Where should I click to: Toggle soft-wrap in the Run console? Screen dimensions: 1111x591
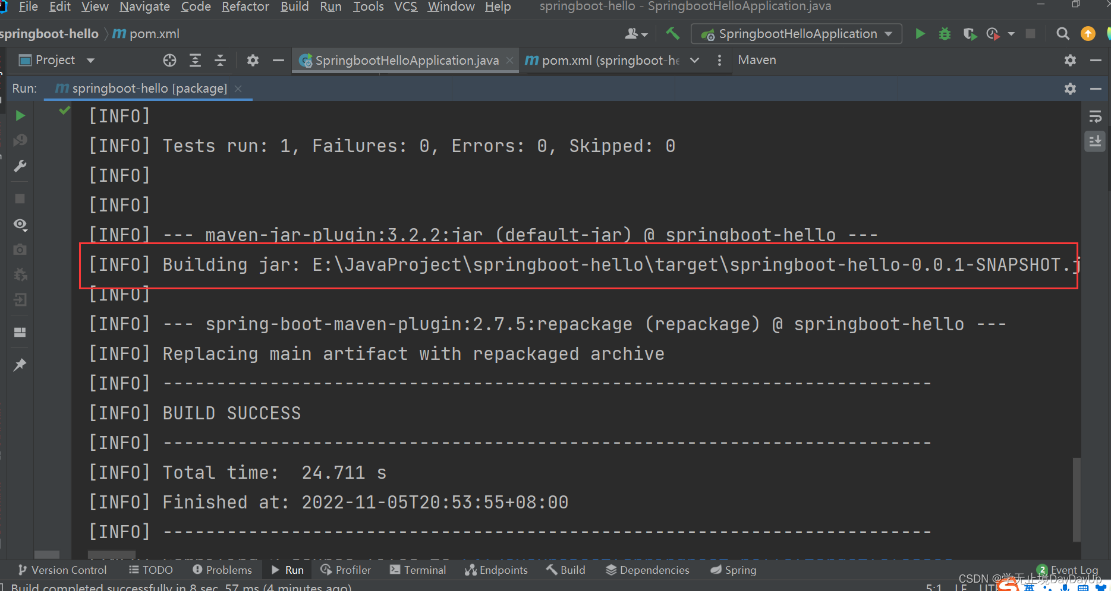coord(1095,116)
